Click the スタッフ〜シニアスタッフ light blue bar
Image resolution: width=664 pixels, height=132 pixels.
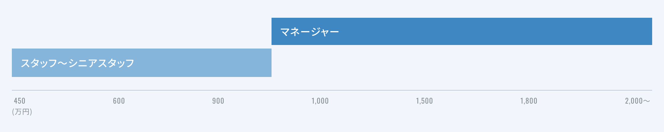pos(142,63)
